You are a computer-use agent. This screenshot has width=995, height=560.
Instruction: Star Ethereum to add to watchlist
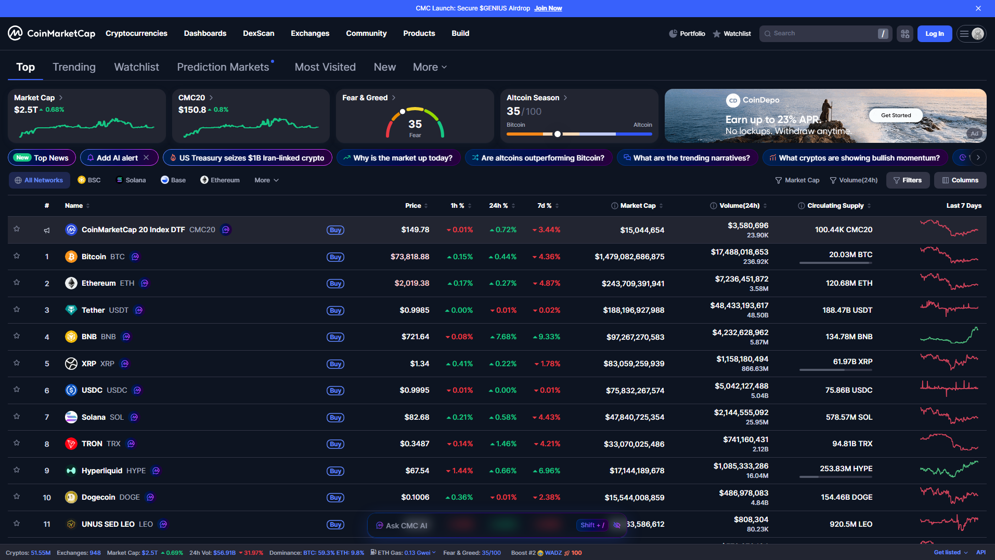click(x=17, y=282)
